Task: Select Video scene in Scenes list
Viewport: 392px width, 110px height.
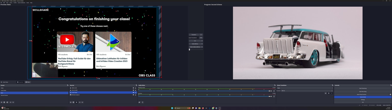Action: tap(34, 88)
